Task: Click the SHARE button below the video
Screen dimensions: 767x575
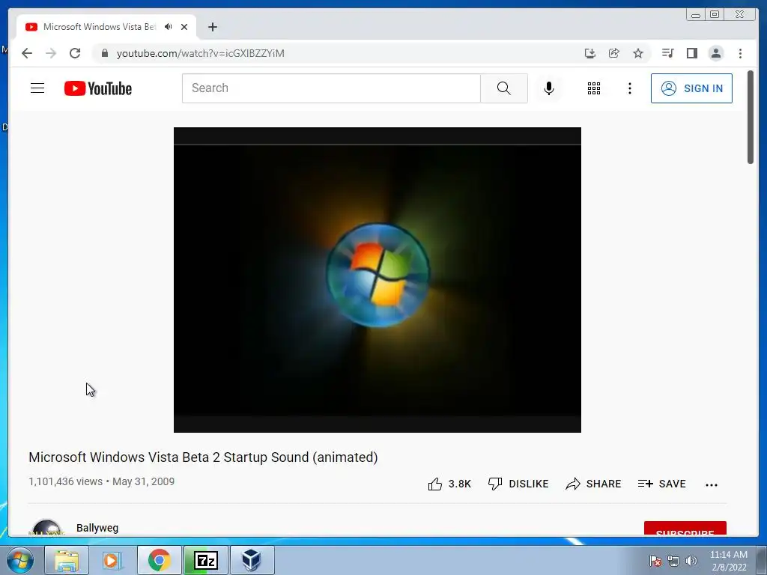Action: 593,484
